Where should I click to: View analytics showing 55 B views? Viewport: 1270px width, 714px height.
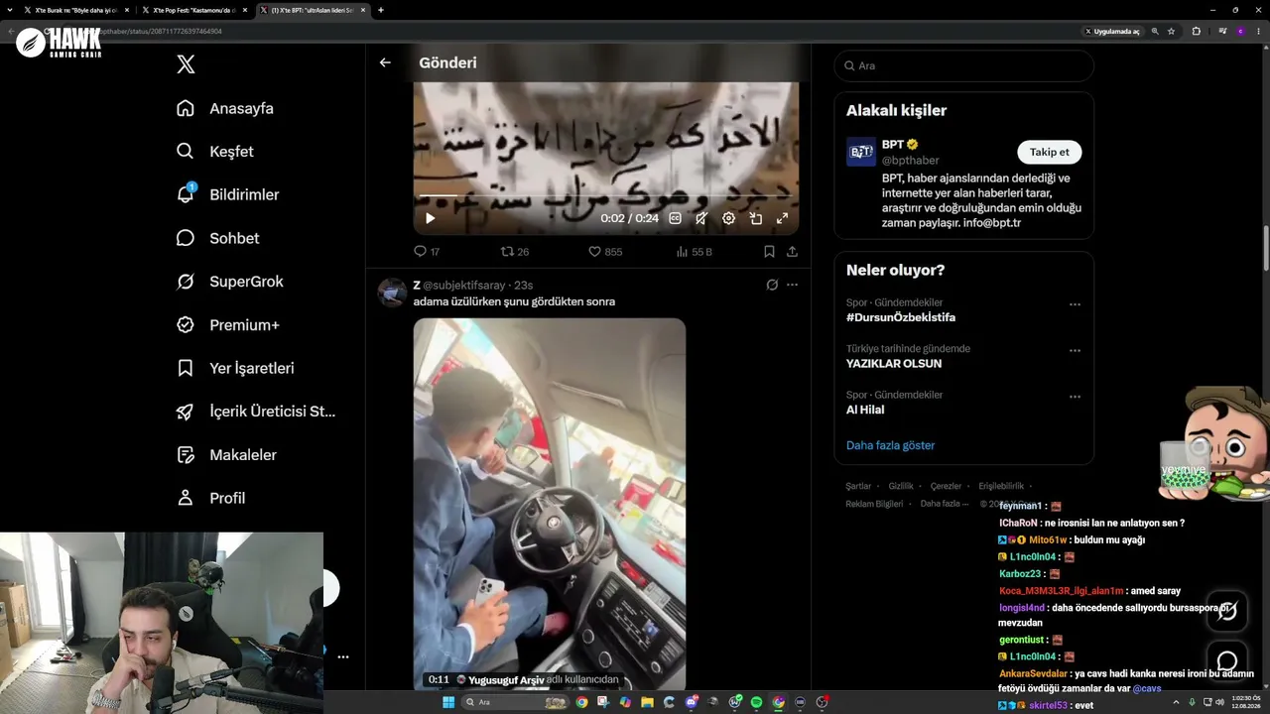[x=695, y=252]
